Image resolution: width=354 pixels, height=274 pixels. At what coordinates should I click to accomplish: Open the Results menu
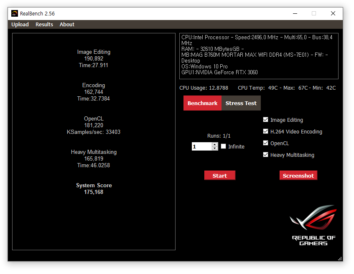tap(44, 24)
